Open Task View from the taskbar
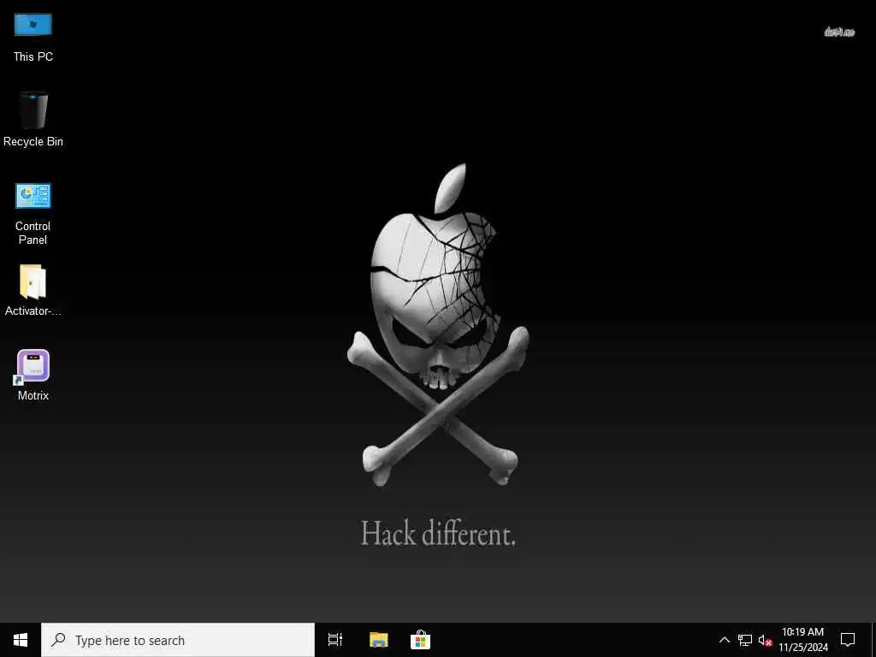The width and height of the screenshot is (876, 657). [335, 640]
